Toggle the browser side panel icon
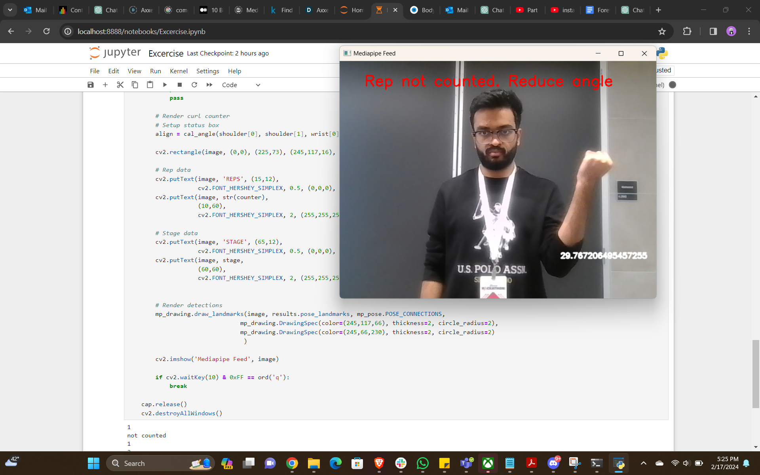This screenshot has width=760, height=475. coord(713,31)
